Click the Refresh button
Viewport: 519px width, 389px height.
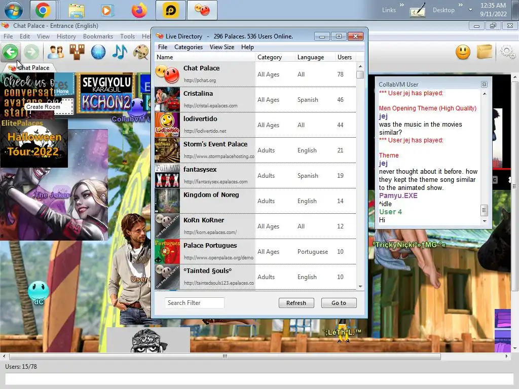[x=296, y=303]
